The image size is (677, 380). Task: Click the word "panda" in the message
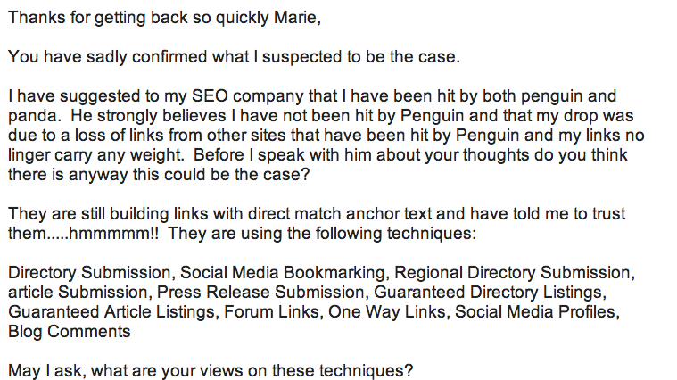(31, 116)
